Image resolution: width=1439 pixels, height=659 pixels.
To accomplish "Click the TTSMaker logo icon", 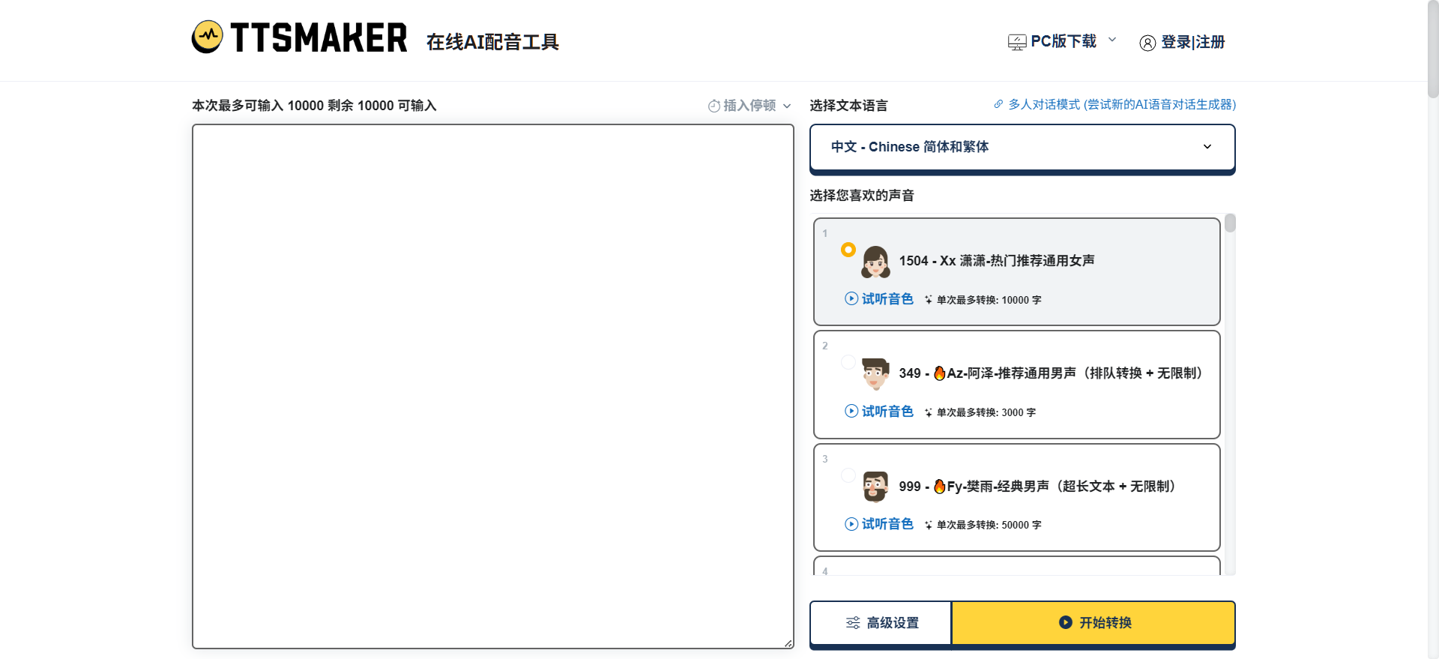I will pyautogui.click(x=207, y=37).
